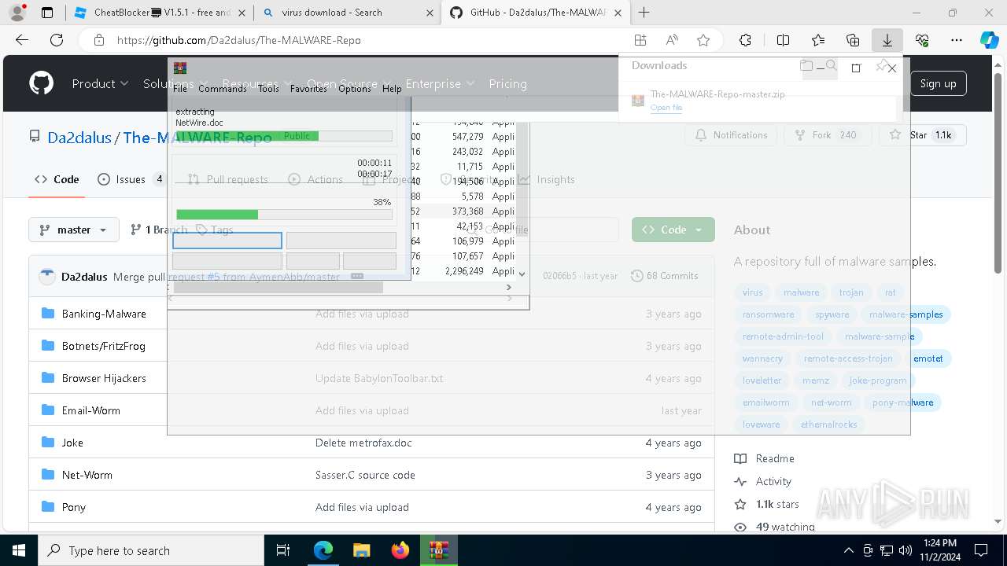1007x566 pixels.
Task: Click the right arrow of WinRAR horizontal scrollbar
Action: (x=509, y=288)
